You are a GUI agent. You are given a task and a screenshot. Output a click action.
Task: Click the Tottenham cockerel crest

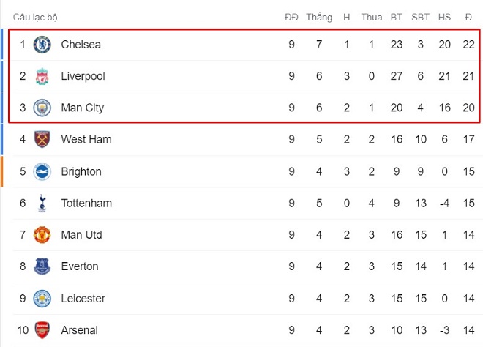(x=42, y=203)
